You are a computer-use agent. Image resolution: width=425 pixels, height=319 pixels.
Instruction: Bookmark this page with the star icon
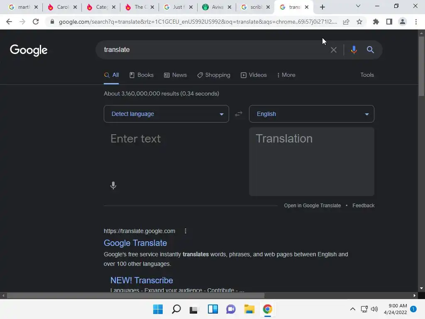359,22
